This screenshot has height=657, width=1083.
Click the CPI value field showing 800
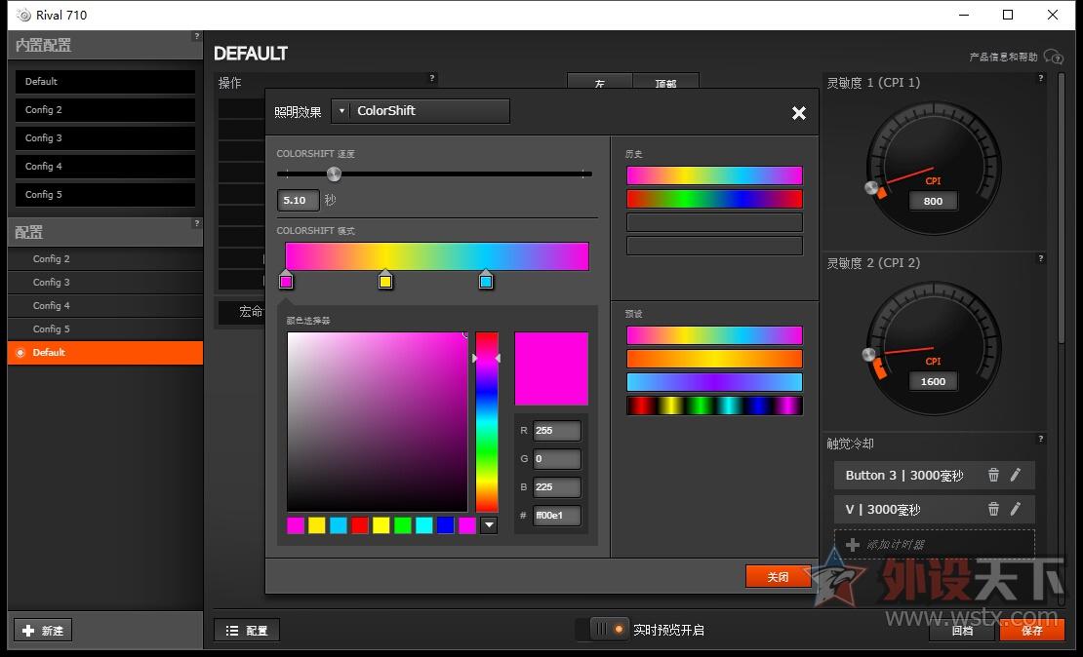point(933,202)
